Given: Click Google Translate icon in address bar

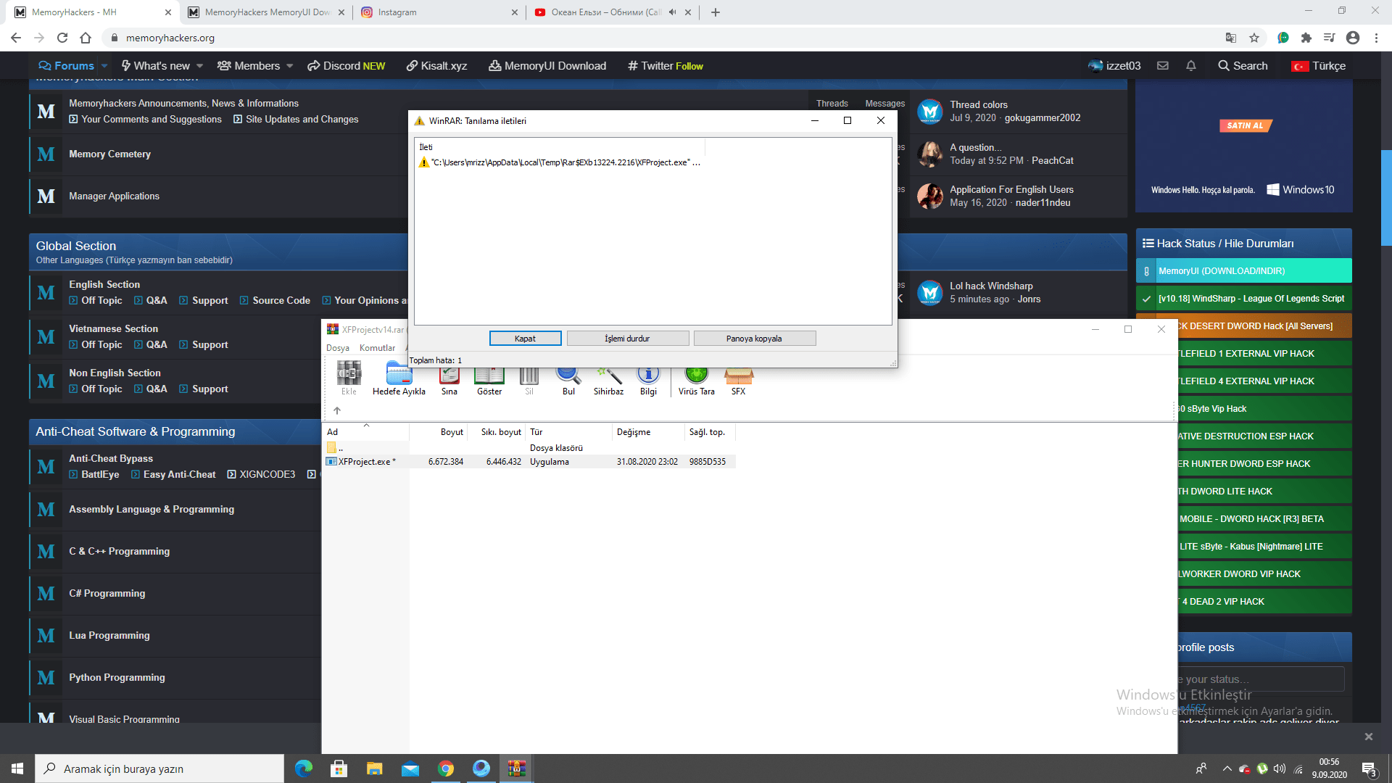Looking at the screenshot, I should pyautogui.click(x=1231, y=38).
